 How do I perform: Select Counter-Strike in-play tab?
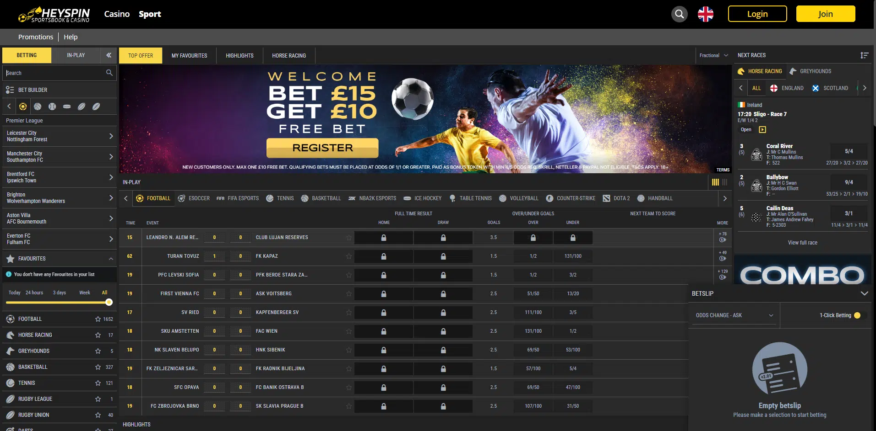pyautogui.click(x=571, y=198)
